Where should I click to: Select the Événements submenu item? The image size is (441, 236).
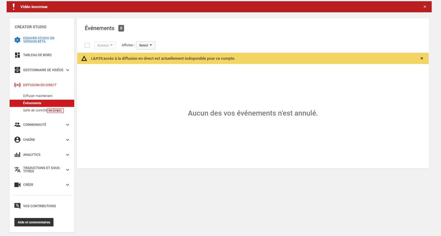(x=42, y=103)
